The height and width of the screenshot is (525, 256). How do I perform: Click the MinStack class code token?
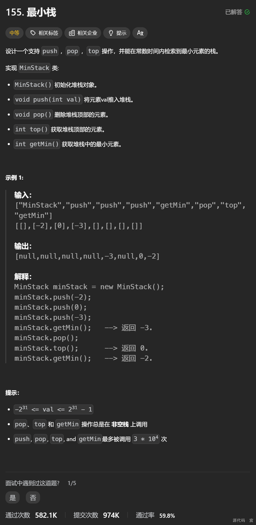click(34, 68)
